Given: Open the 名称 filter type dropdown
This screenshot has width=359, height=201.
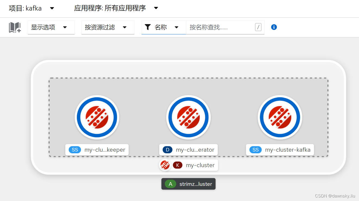Looking at the screenshot, I should click(164, 27).
